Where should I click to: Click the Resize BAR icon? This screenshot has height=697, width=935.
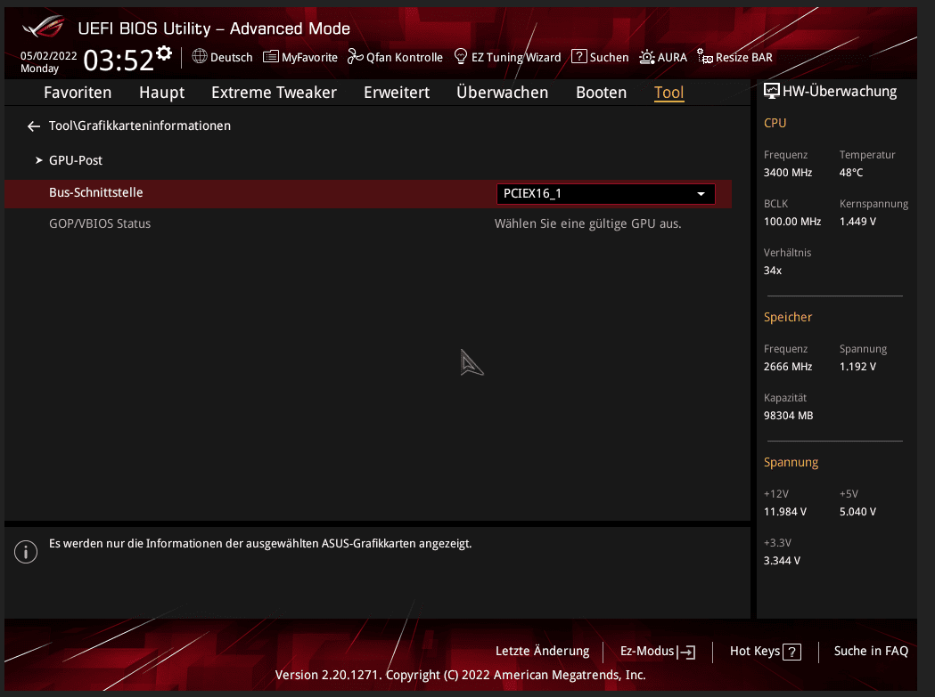(705, 57)
